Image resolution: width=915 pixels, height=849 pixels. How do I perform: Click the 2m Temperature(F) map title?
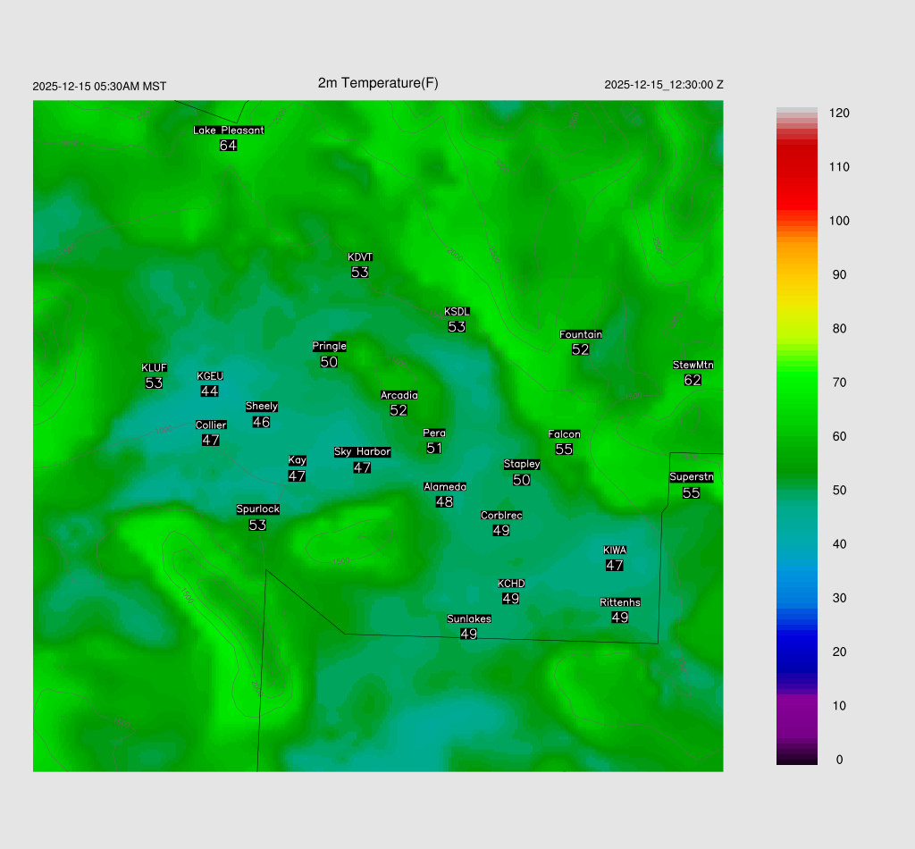click(378, 83)
